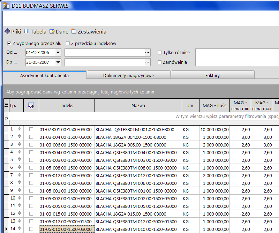Click the arrow icon in row 4
Viewport: 279px width, 233px height.
[x=20, y=151]
